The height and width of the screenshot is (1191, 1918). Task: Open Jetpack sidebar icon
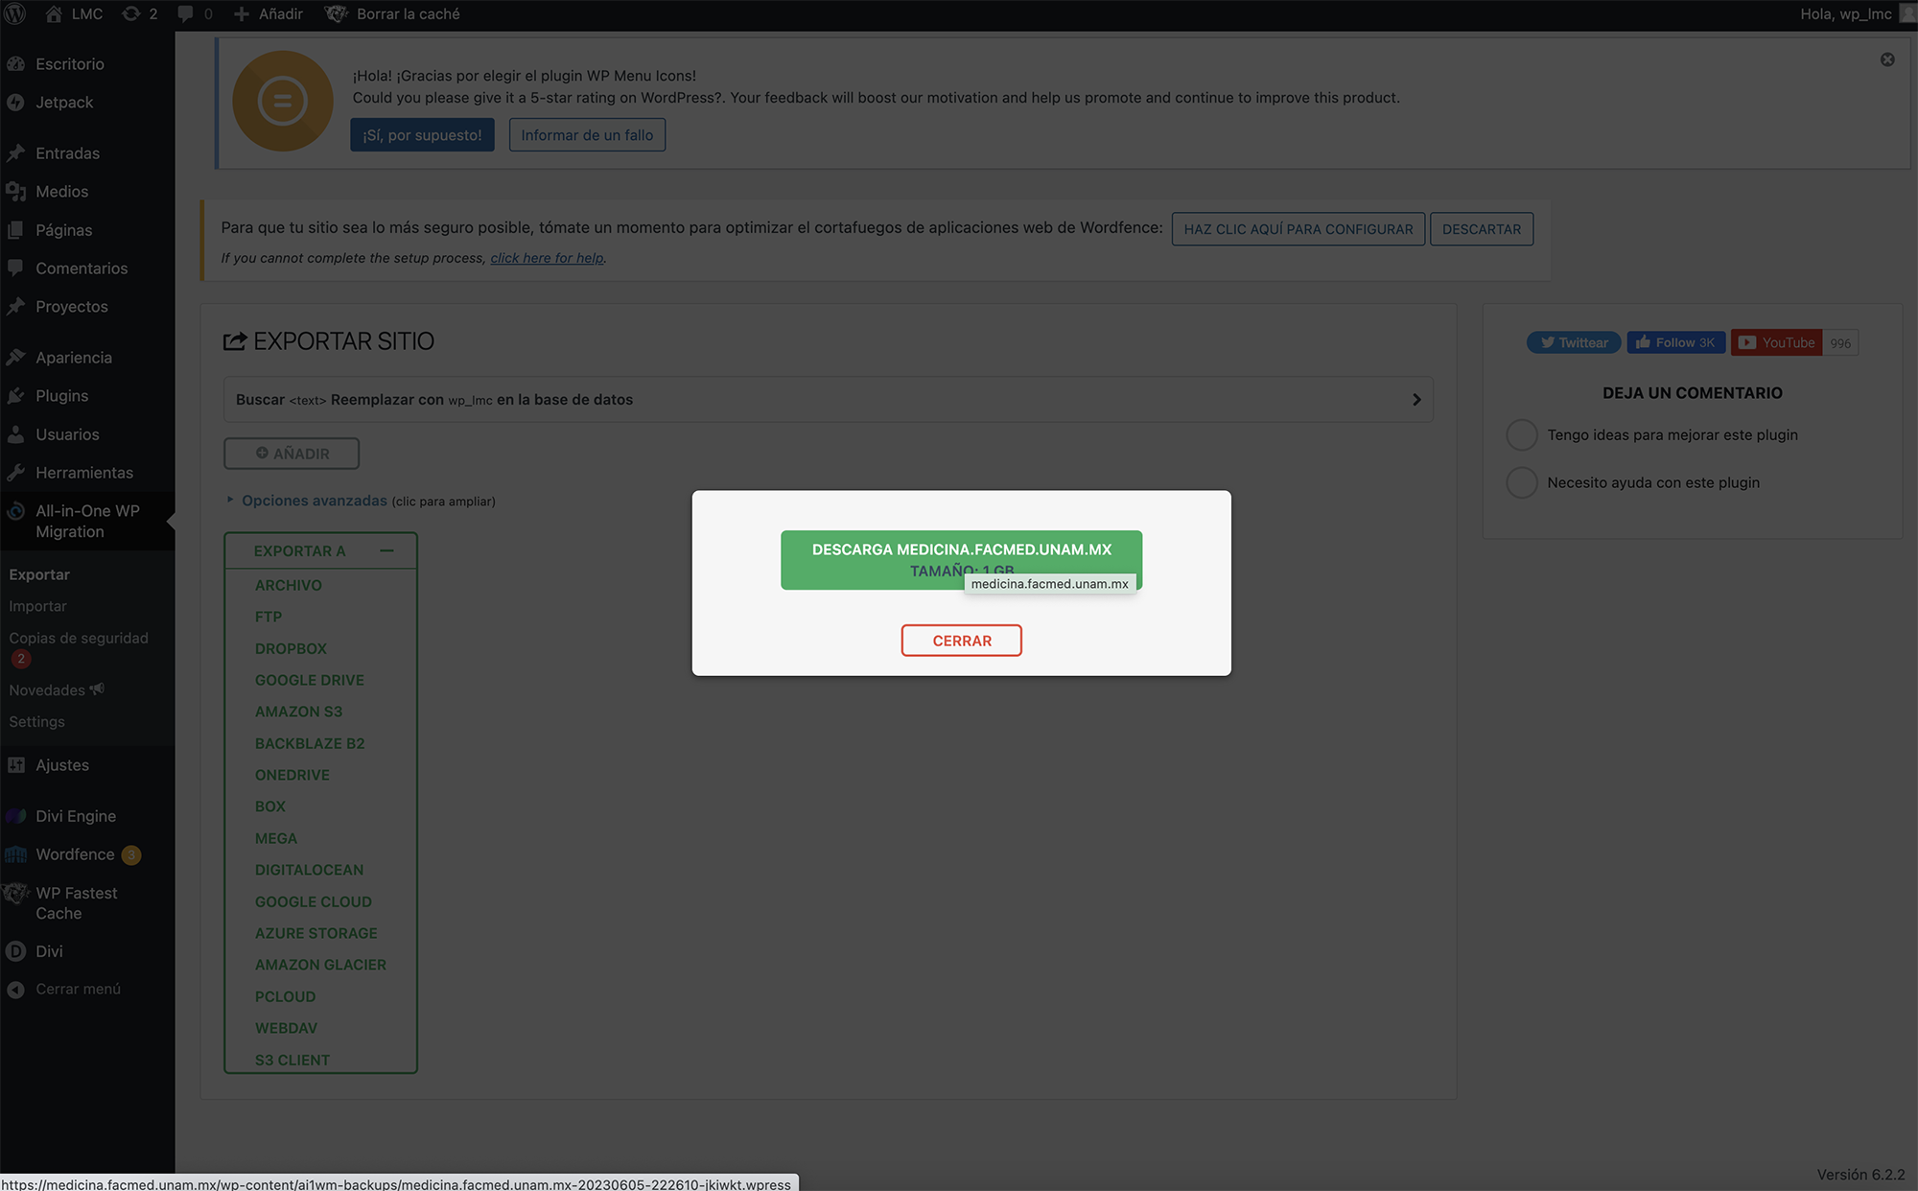tap(15, 102)
